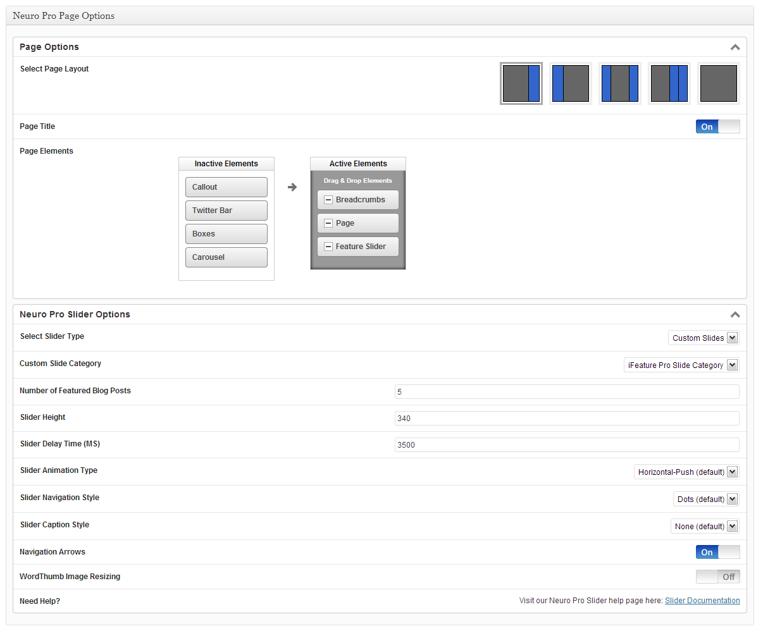The image size is (763, 631).
Task: Click the Drag & Drop Elements label
Action: pos(358,181)
